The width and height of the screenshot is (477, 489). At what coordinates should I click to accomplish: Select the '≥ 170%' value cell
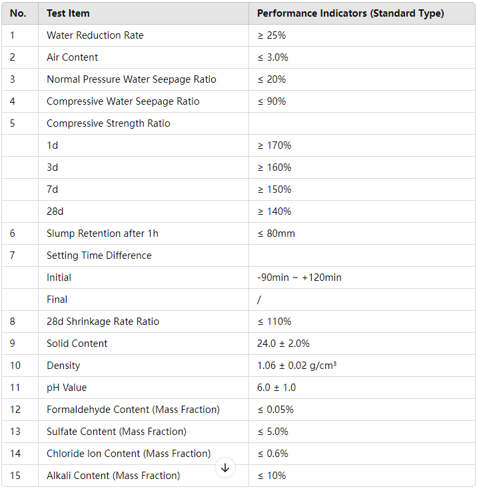(362, 145)
